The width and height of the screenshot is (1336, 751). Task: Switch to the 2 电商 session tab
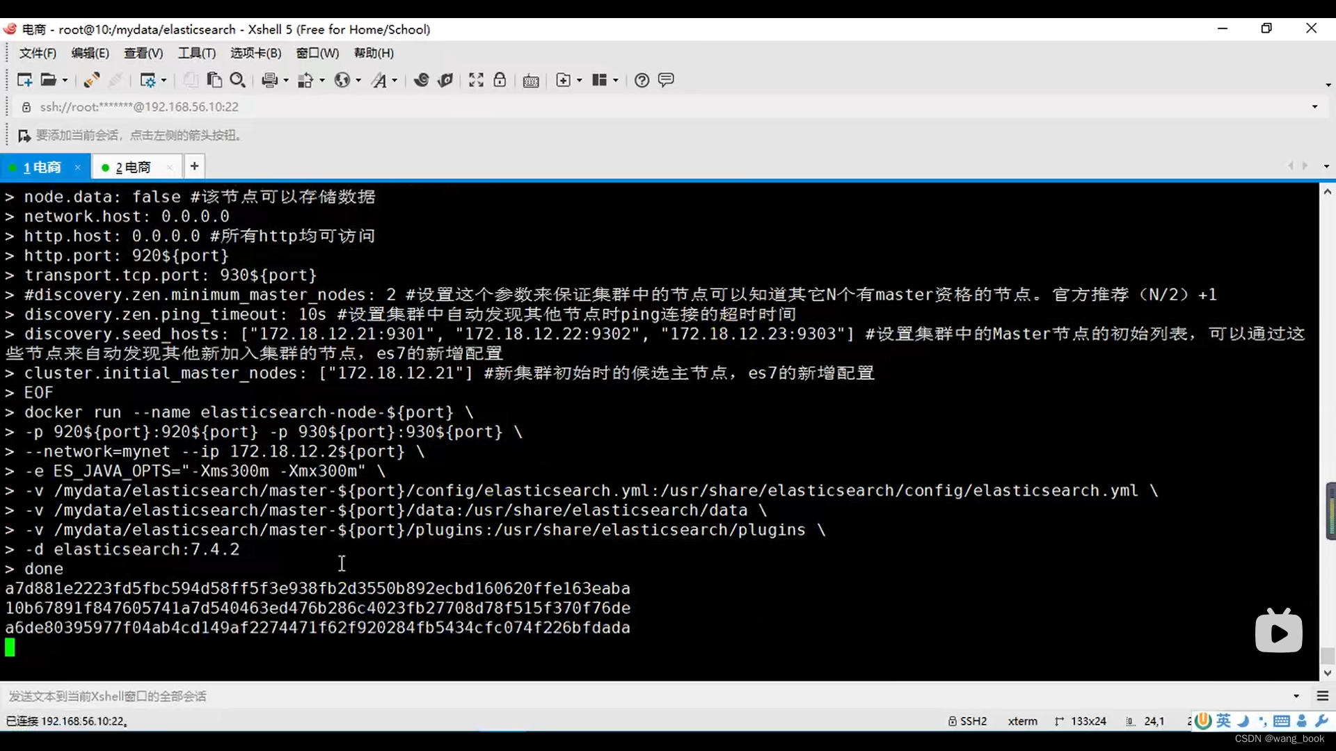click(132, 168)
